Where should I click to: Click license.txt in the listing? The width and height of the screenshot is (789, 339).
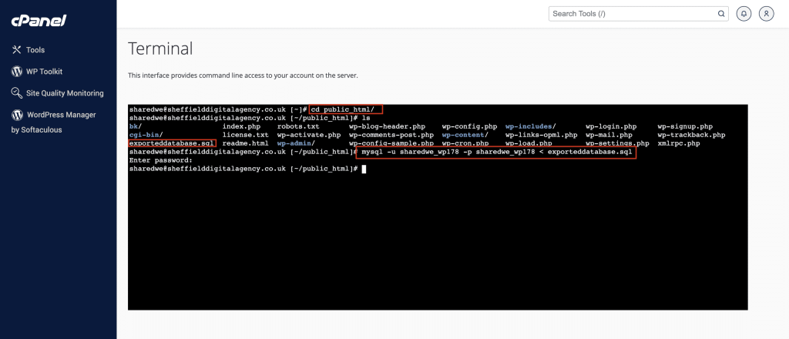(x=246, y=135)
